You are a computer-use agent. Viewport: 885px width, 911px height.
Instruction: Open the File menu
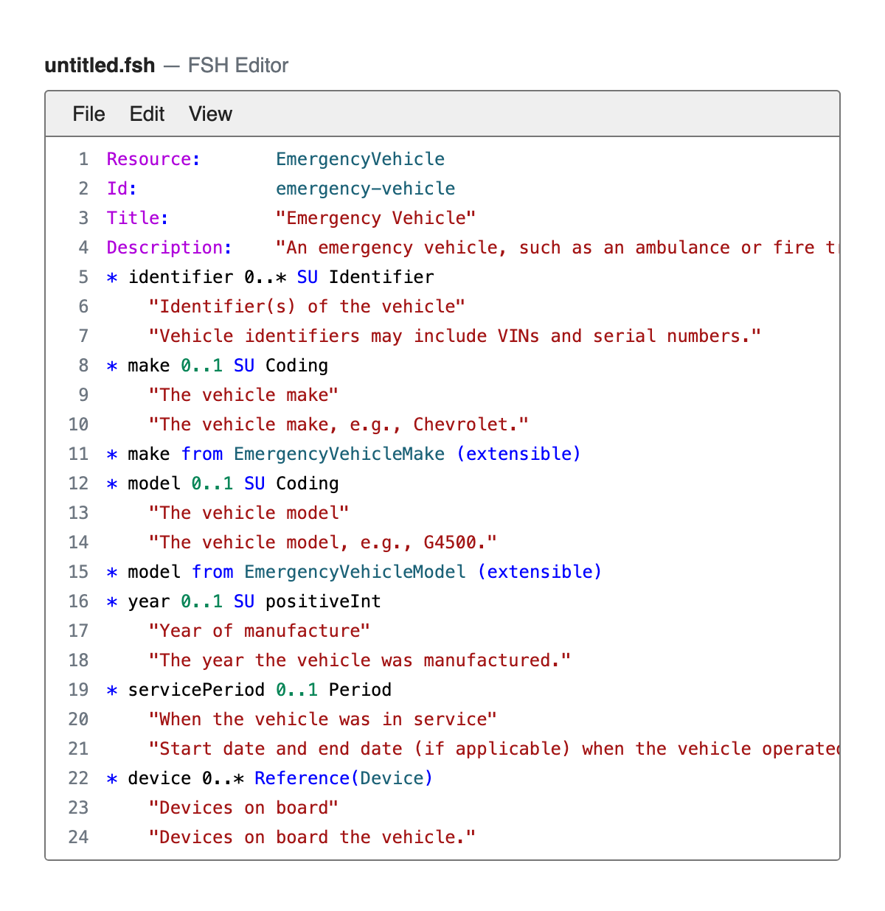coord(88,114)
